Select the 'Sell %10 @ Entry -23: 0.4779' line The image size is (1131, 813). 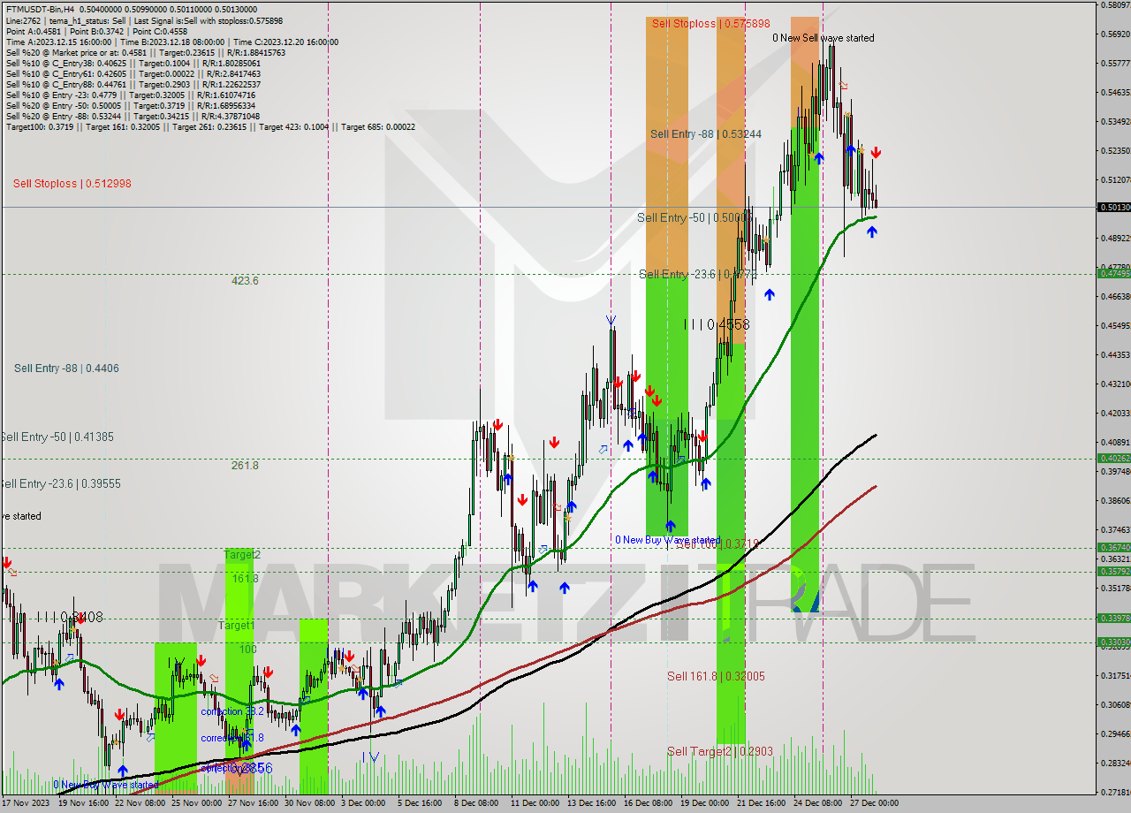(x=131, y=95)
